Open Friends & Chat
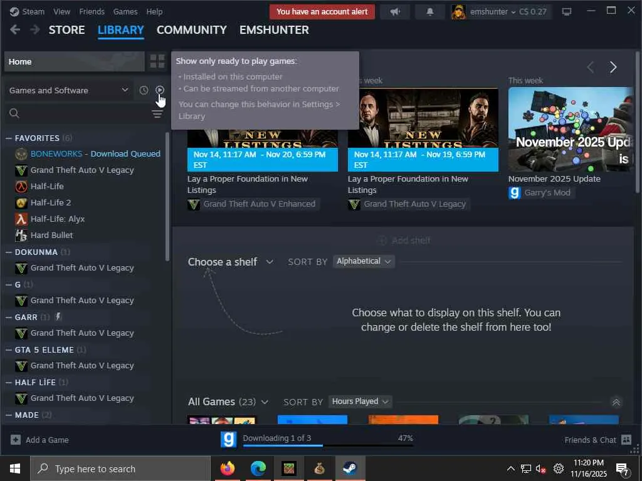The height and width of the screenshot is (481, 642). click(x=597, y=440)
